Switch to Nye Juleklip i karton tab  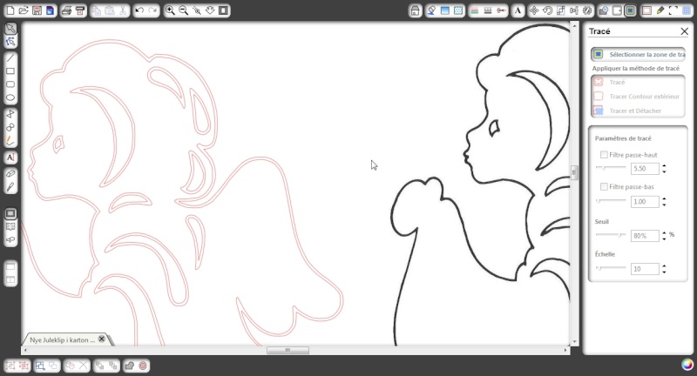tap(62, 339)
